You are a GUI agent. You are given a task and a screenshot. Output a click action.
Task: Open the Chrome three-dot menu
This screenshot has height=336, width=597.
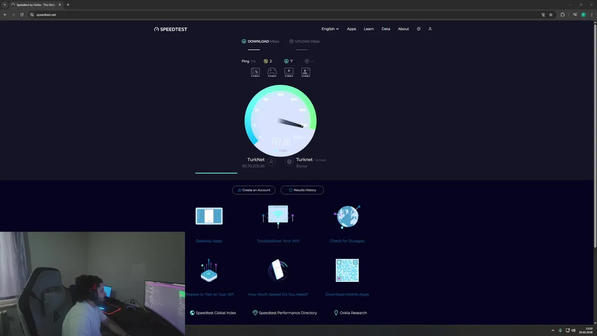point(591,14)
